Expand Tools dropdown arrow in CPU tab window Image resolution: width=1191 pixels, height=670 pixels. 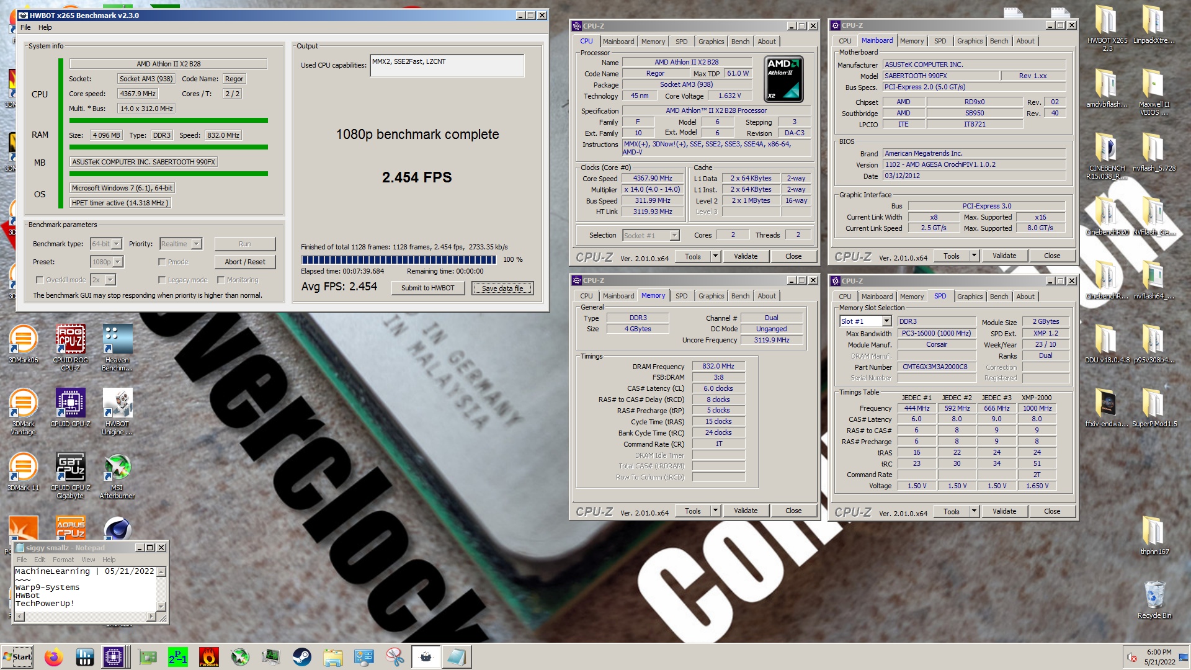[715, 256]
